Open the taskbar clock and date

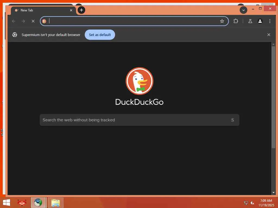pyautogui.click(x=266, y=203)
